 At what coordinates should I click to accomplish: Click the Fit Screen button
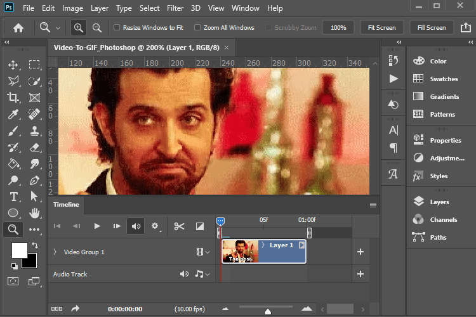pyautogui.click(x=381, y=28)
